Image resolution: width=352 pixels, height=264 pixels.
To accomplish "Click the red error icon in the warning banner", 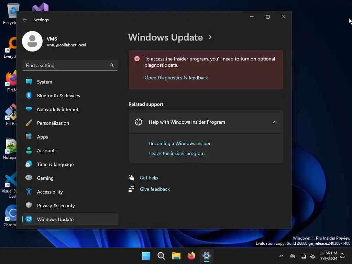I will coord(137,59).
